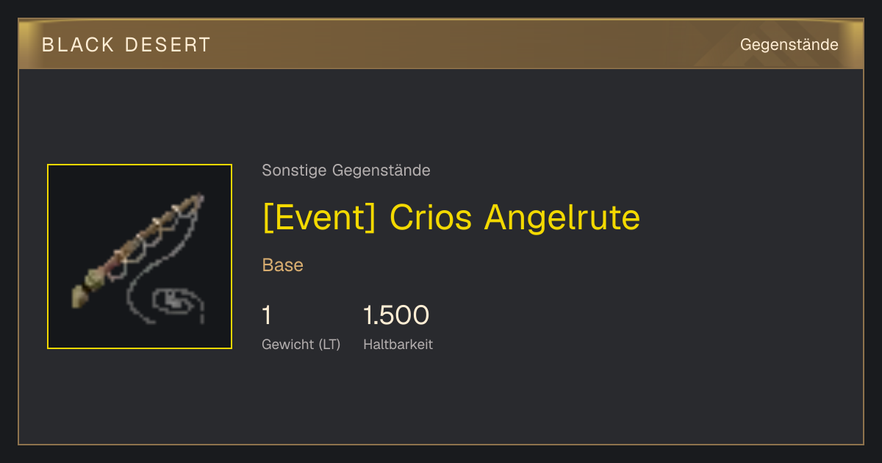Viewport: 882px width, 463px height.
Task: Click the word Angelrute in the title
Action: 562,217
